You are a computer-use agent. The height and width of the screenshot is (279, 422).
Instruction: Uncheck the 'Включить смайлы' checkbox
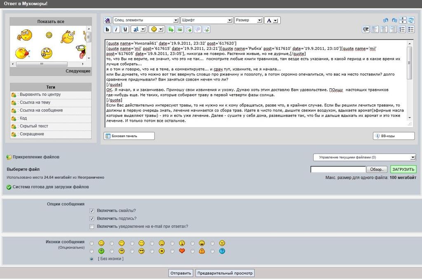(91, 210)
